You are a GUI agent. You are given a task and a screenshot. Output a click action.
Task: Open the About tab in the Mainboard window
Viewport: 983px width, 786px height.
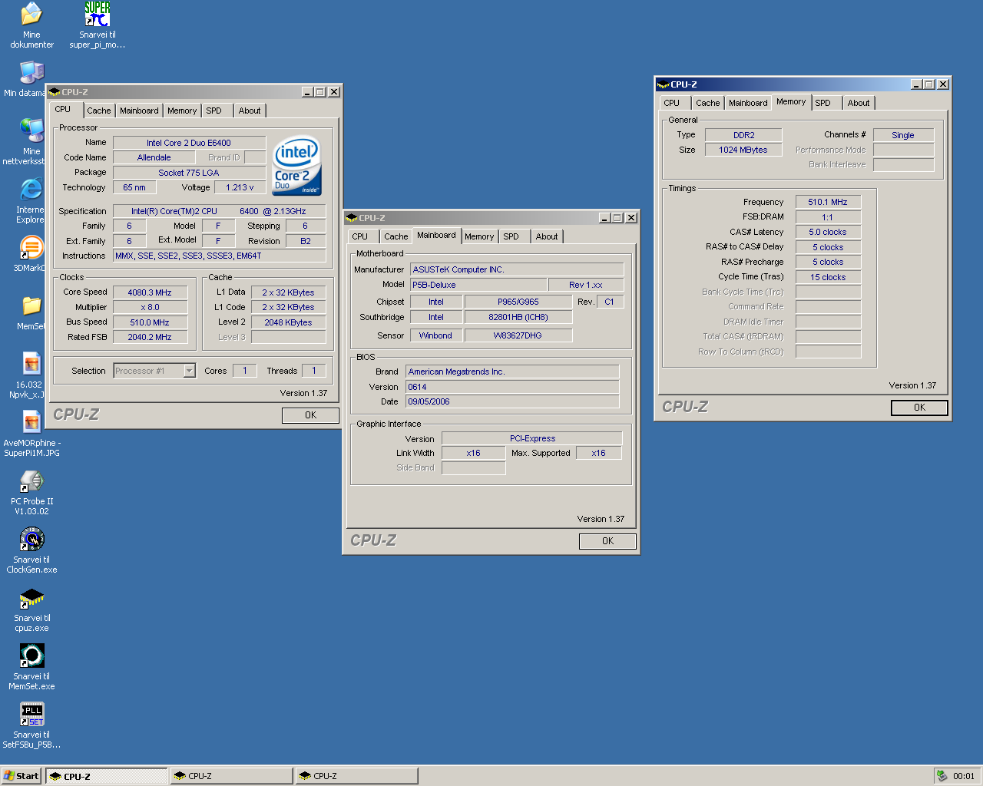[x=547, y=236]
